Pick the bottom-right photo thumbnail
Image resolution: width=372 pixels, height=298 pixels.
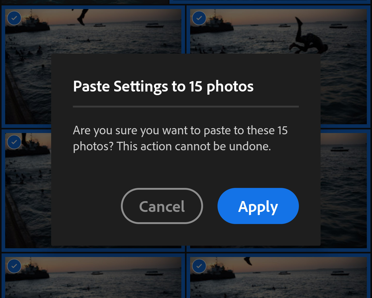279,281
